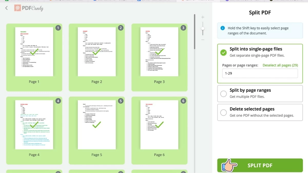The width and height of the screenshot is (308, 173).
Task: Select the Split by page ranges option
Action: (223, 93)
